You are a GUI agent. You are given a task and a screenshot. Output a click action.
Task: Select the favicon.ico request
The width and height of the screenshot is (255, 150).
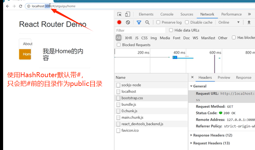tap(151, 130)
